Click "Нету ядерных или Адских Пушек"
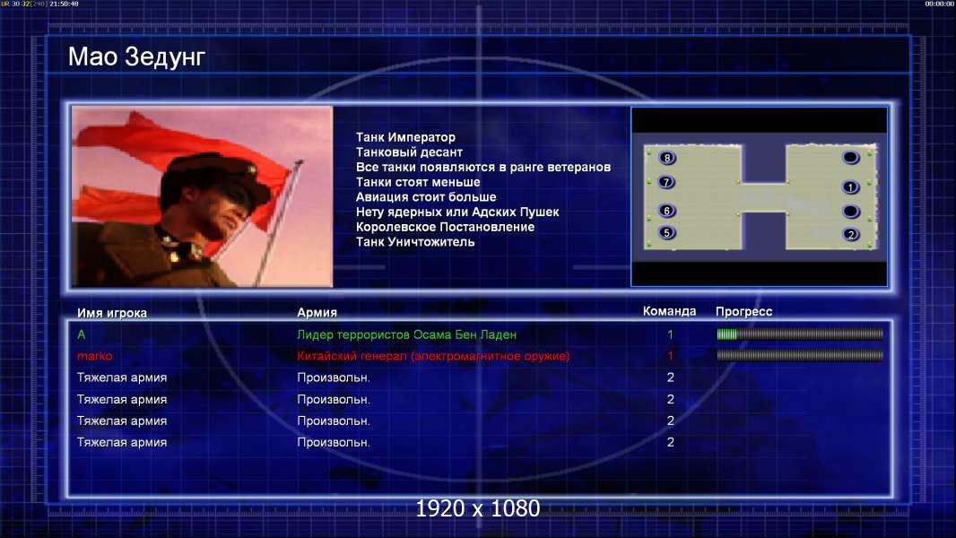 coord(457,212)
